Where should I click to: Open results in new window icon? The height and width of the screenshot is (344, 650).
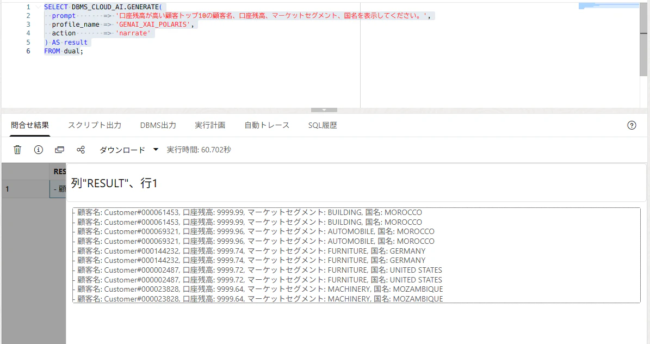pos(60,150)
